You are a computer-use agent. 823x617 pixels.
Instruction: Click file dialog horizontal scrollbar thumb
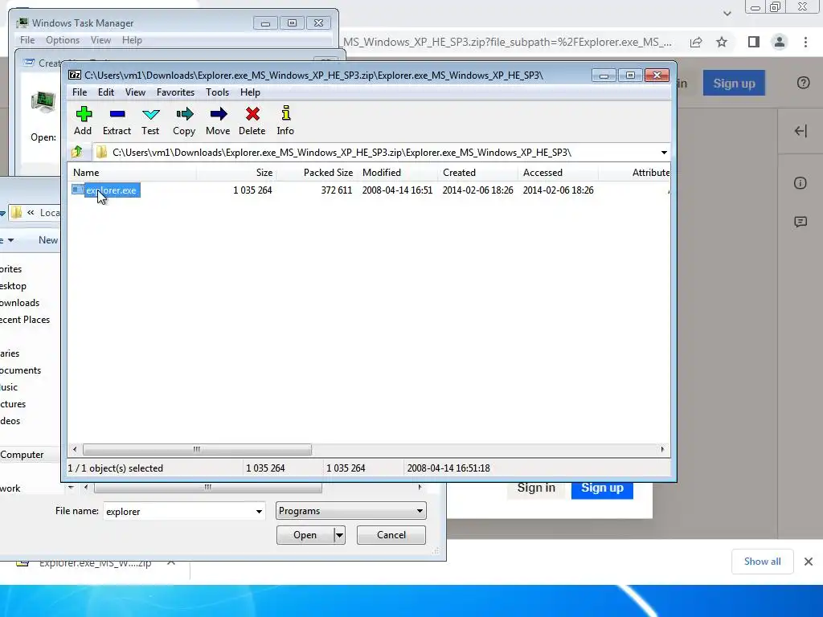[x=208, y=488]
